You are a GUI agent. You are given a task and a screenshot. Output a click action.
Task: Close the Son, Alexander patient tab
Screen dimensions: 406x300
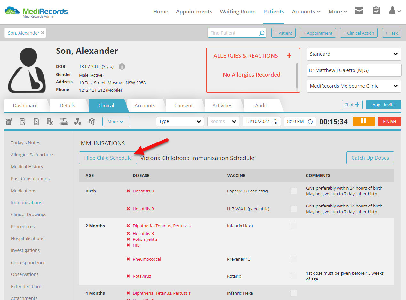43,33
